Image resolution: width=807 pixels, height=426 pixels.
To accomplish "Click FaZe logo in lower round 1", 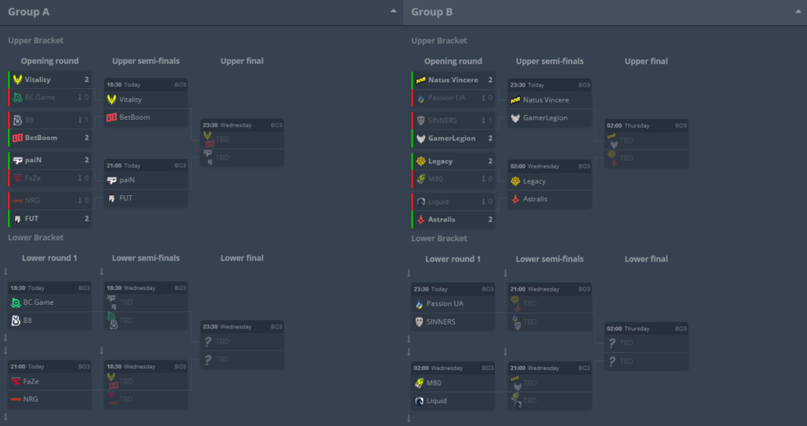I will coord(16,381).
